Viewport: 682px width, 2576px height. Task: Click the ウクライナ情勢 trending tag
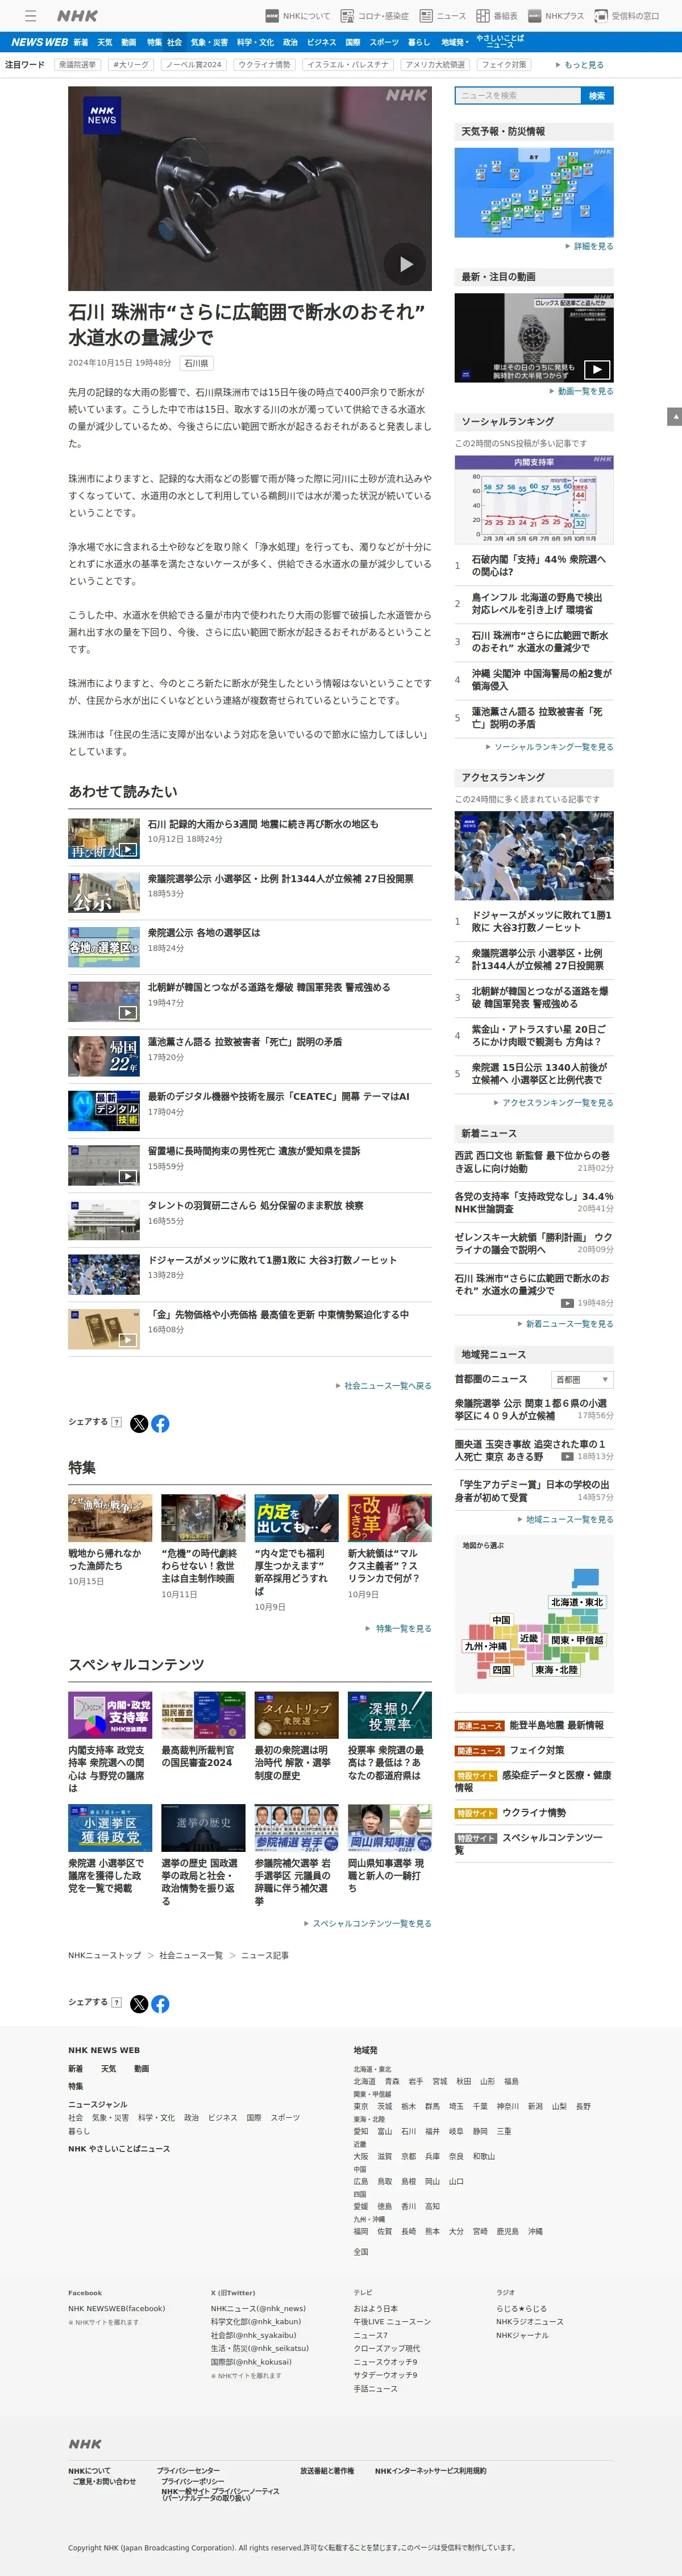point(264,65)
